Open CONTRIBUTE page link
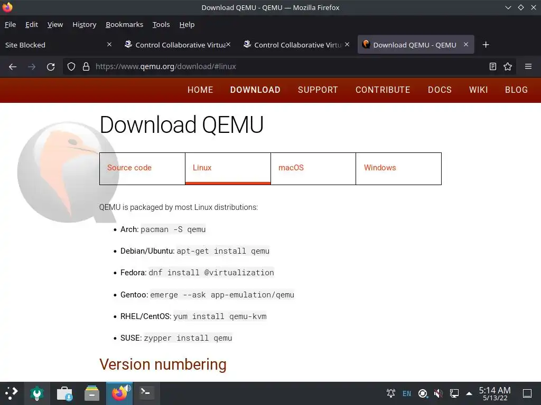This screenshot has width=541, height=405. point(383,90)
